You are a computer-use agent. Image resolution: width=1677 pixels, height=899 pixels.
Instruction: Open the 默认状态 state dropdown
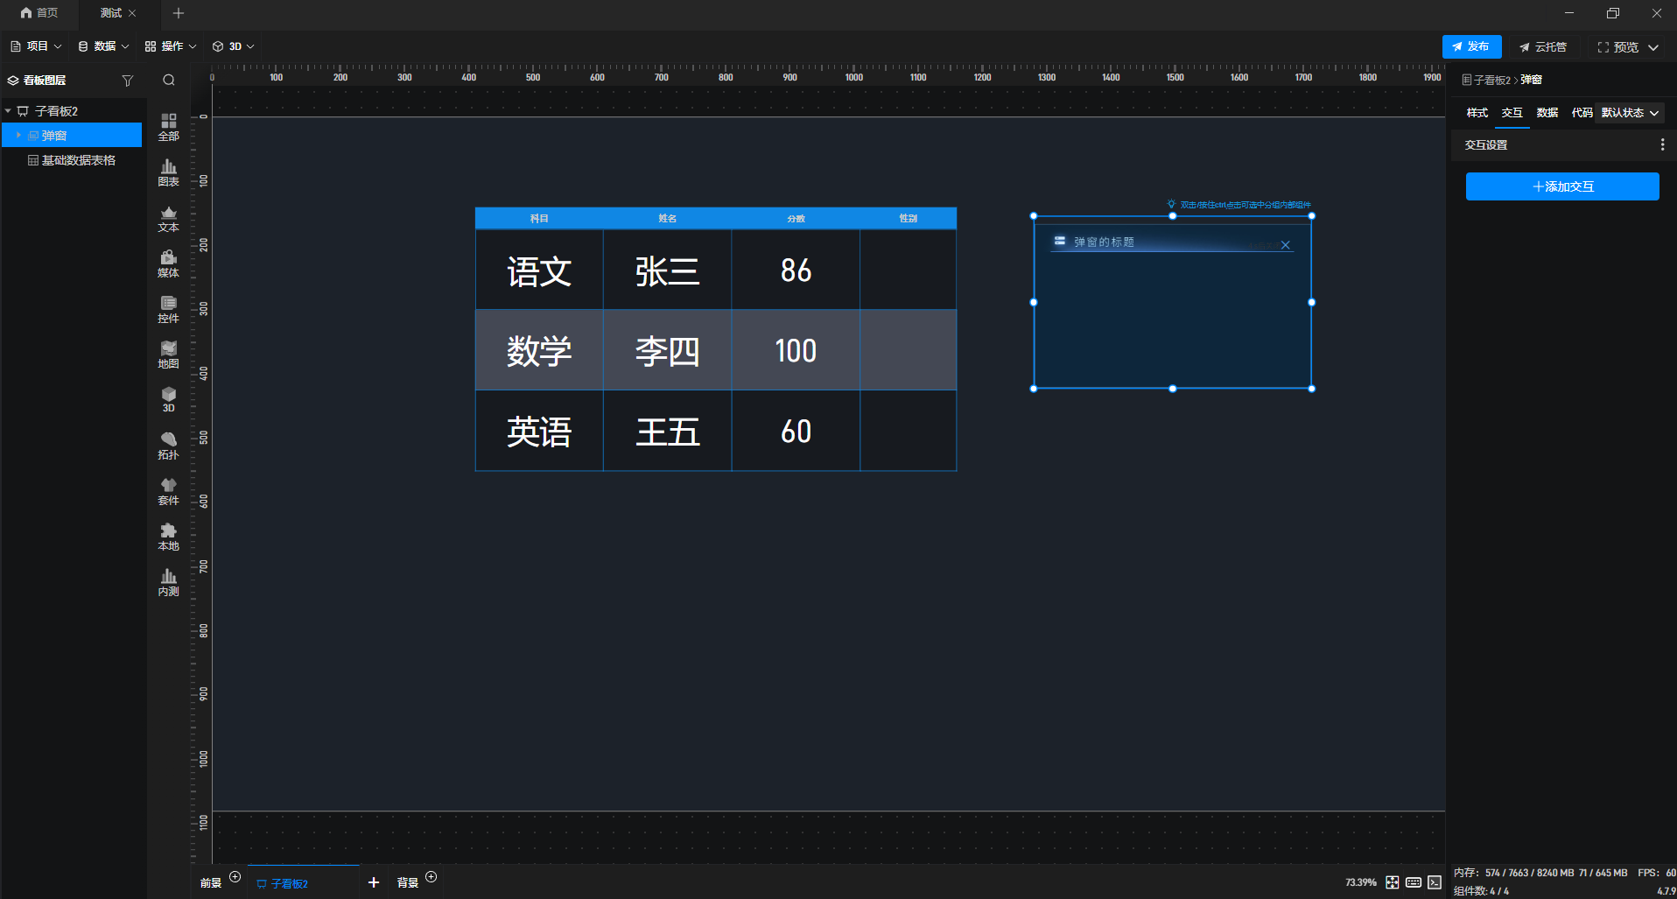point(1630,113)
